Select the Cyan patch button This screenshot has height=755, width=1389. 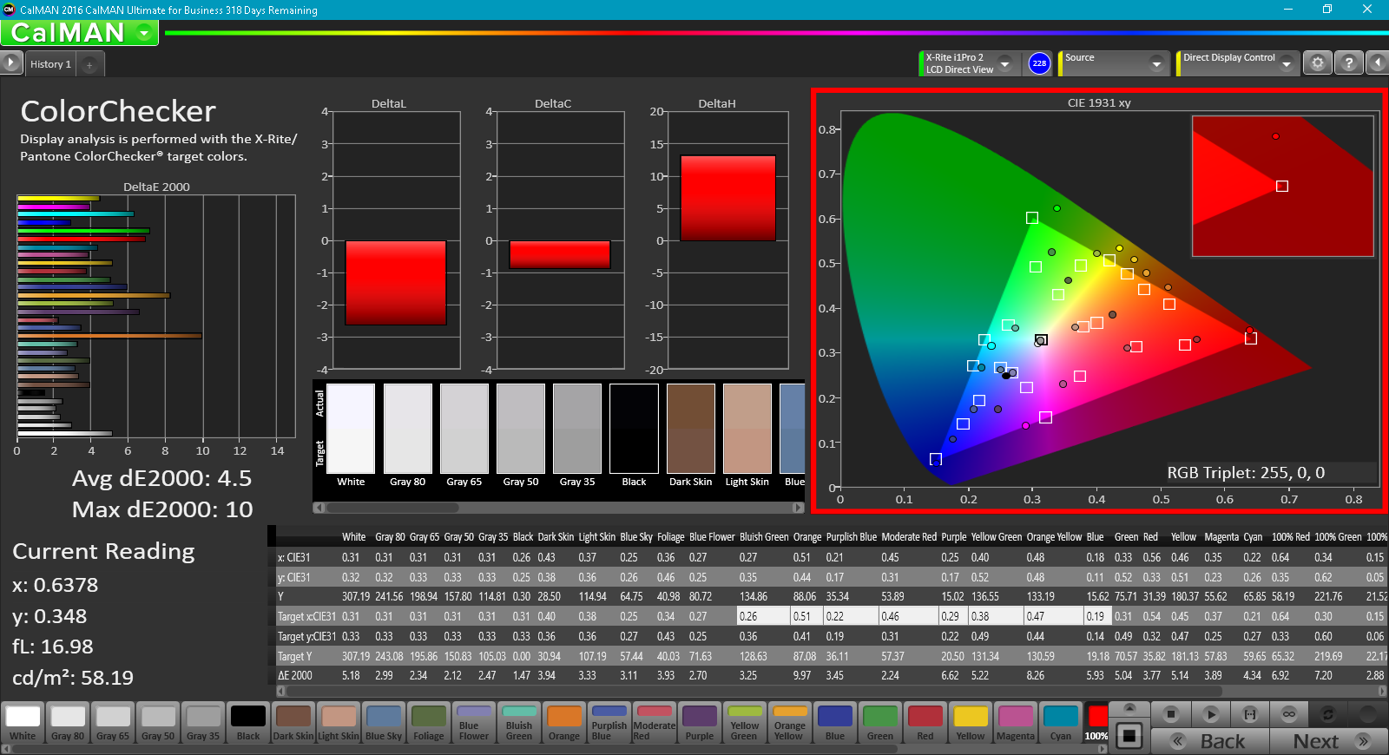[x=1061, y=722]
